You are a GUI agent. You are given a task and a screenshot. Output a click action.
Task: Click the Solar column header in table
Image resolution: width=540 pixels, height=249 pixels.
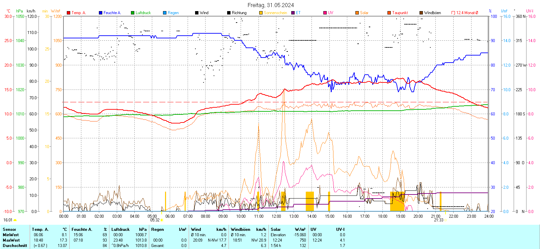pyautogui.click(x=276, y=229)
